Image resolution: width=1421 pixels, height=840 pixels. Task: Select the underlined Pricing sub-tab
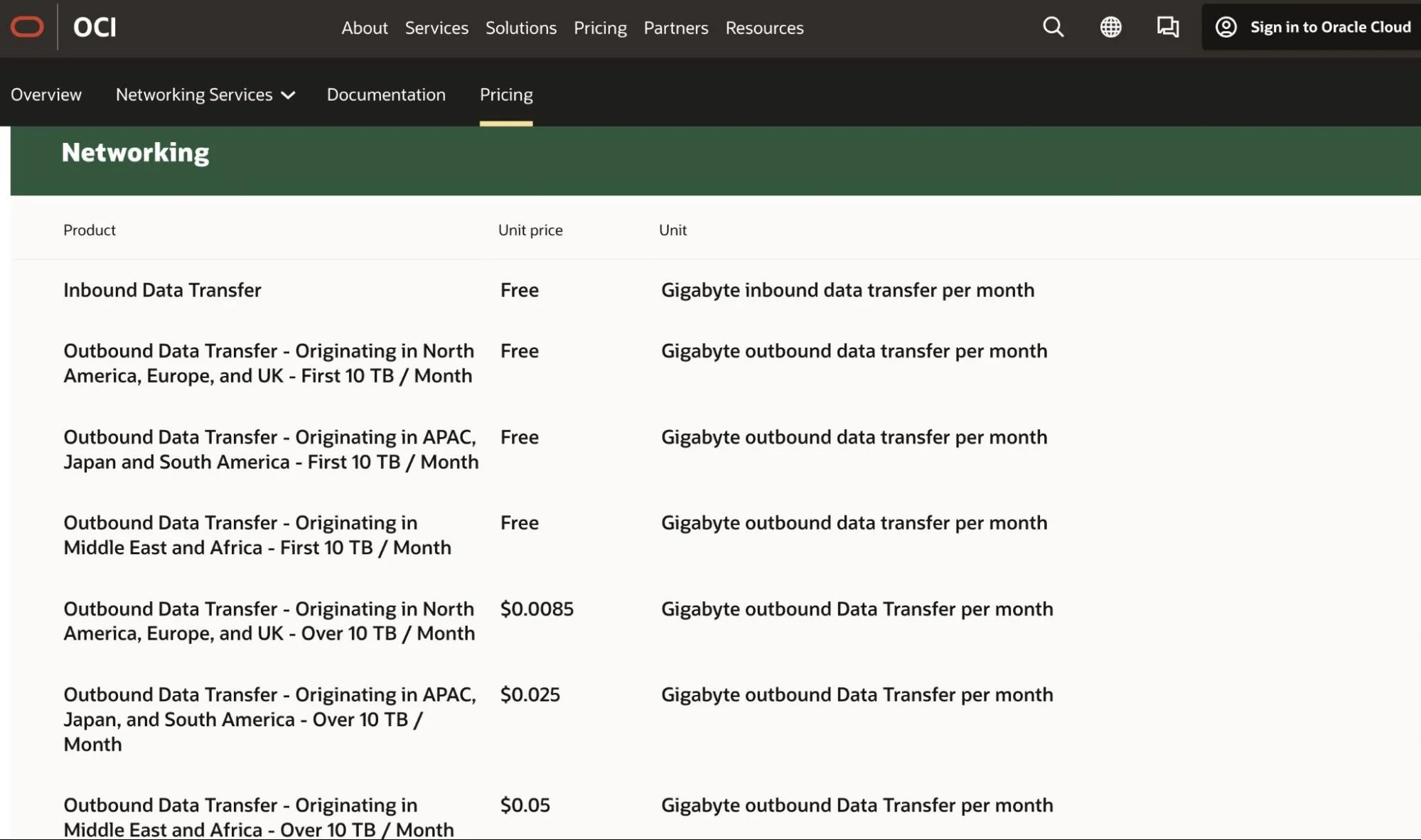505,95
